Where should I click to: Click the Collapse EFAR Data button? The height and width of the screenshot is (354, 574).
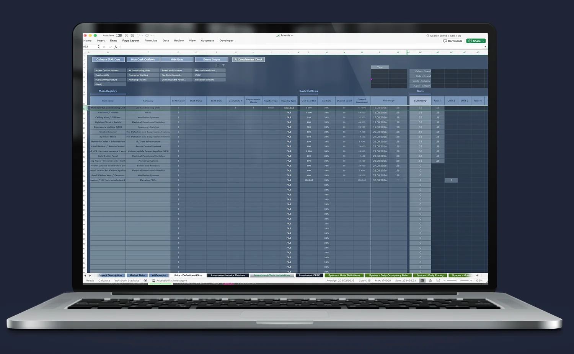[108, 59]
